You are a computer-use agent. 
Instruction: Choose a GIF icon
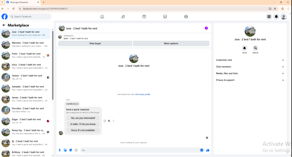tap(76, 150)
